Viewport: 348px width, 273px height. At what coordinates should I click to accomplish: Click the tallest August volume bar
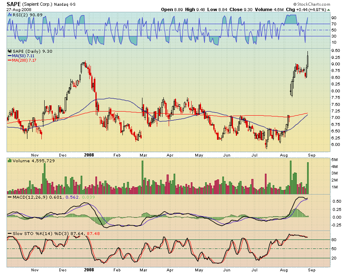(x=291, y=177)
